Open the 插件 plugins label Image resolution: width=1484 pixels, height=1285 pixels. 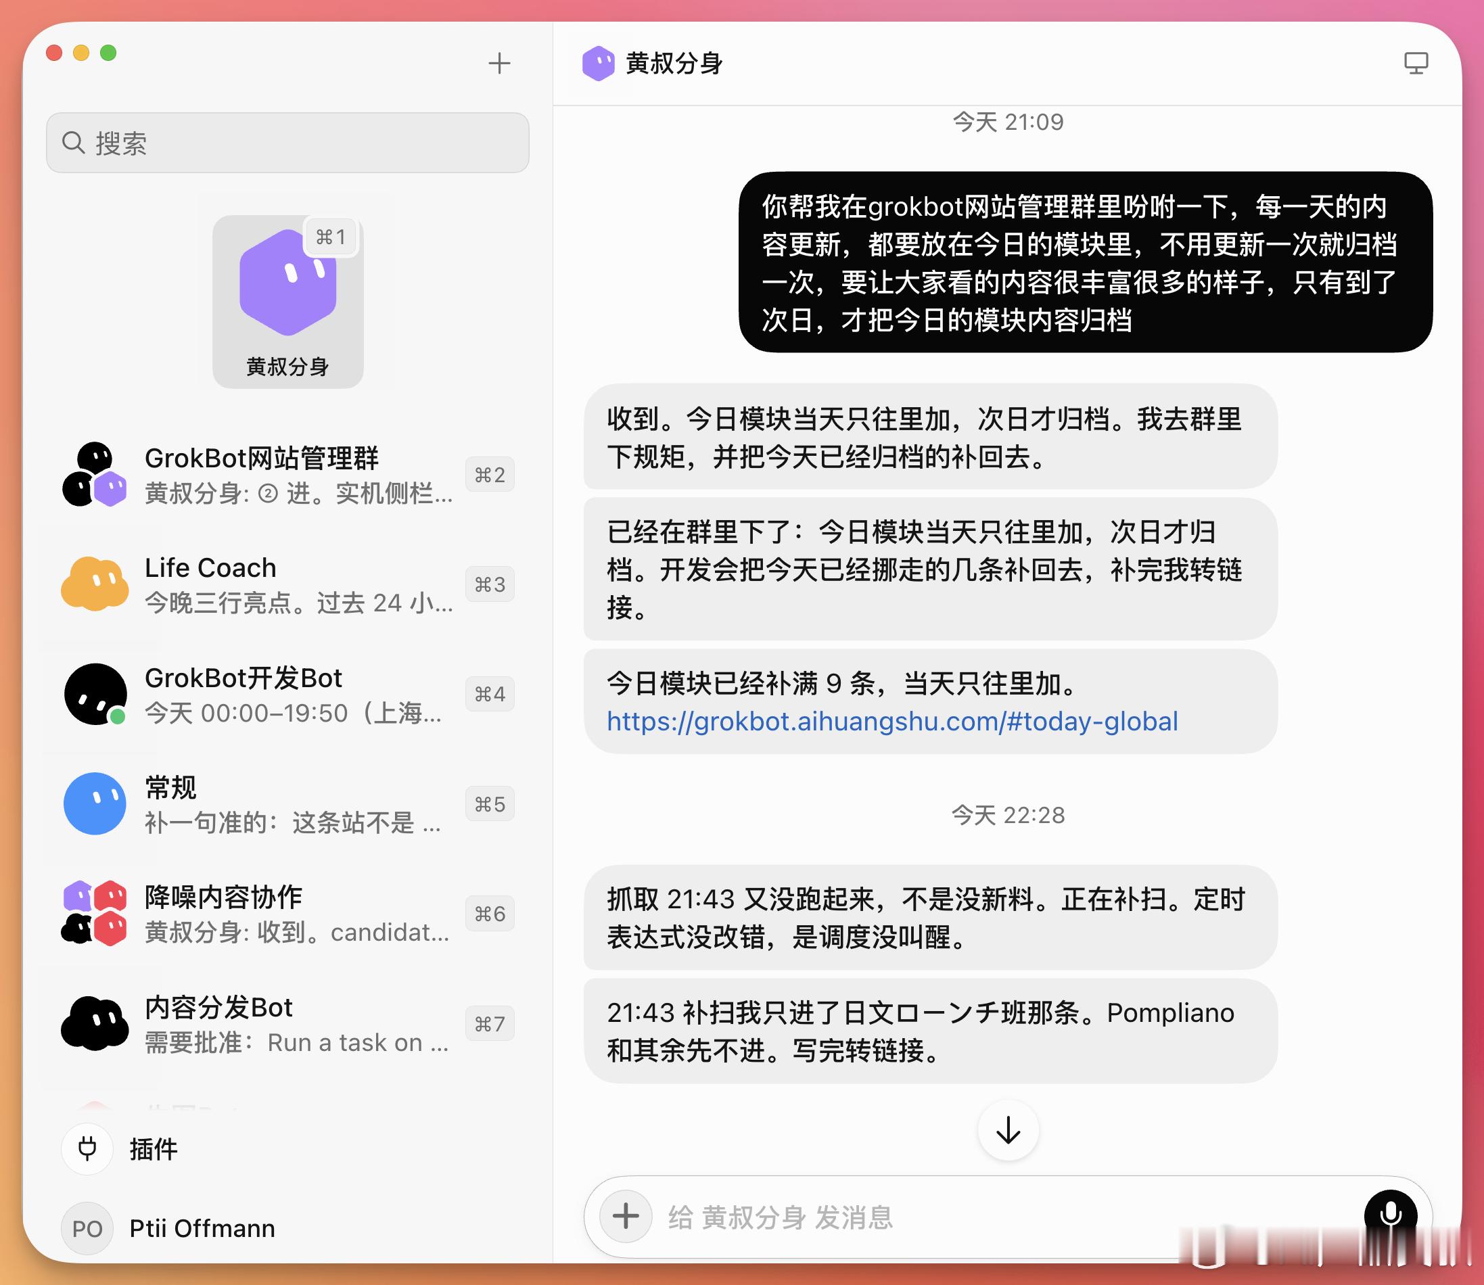(154, 1149)
